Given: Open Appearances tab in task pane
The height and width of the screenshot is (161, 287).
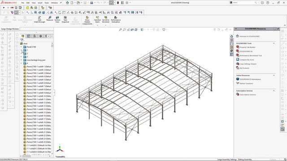Looking at the screenshot, I should click(x=231, y=51).
